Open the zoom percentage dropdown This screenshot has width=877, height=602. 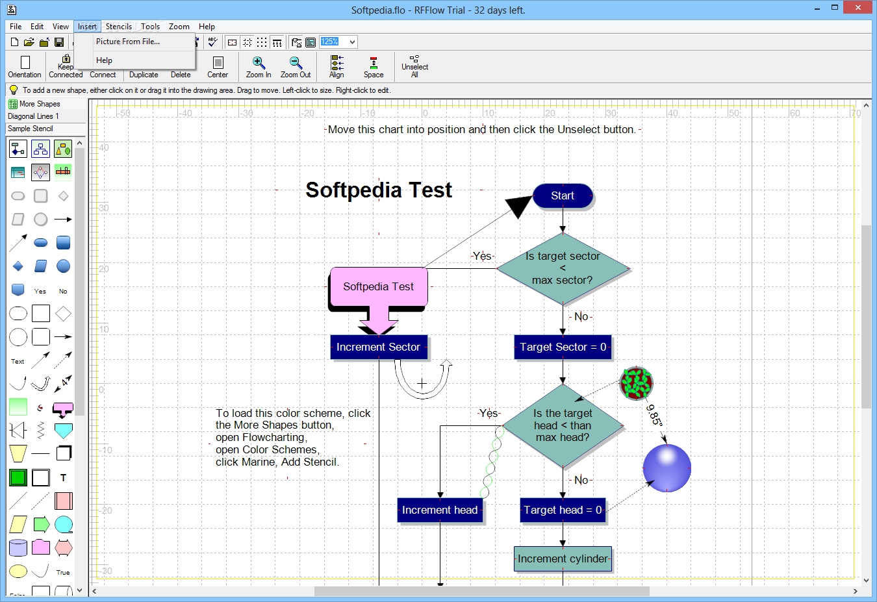point(352,42)
